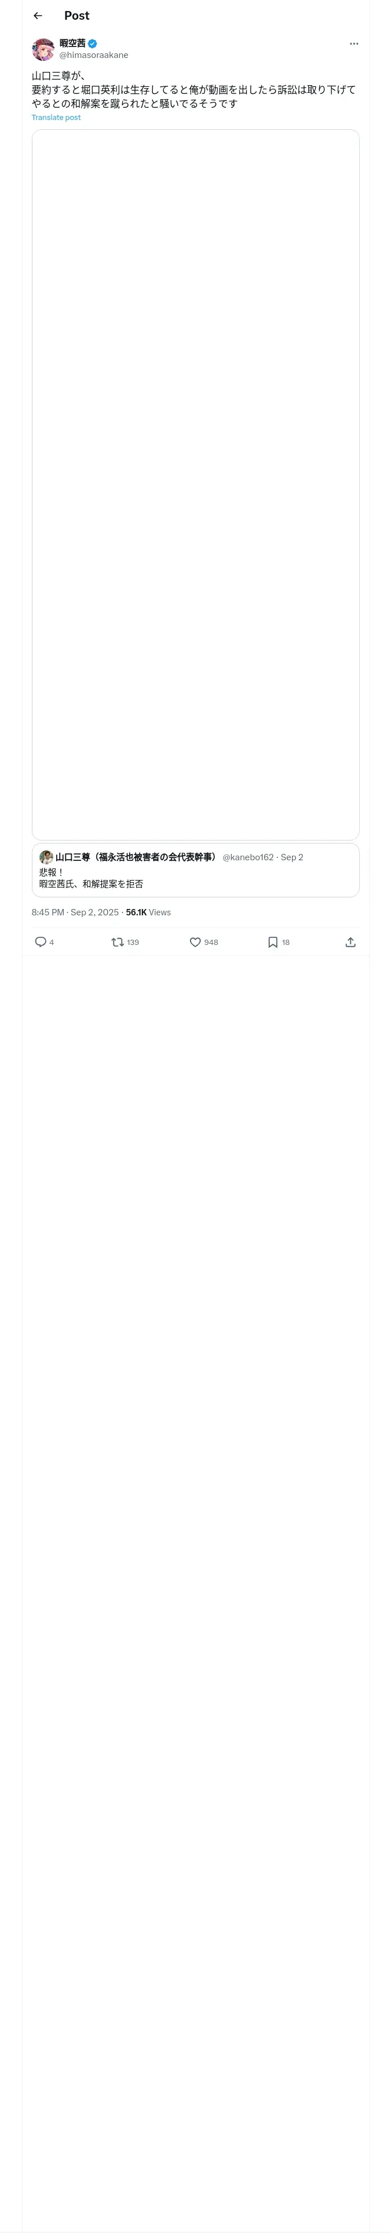Open quoted user 山口三尊 name

[136, 856]
